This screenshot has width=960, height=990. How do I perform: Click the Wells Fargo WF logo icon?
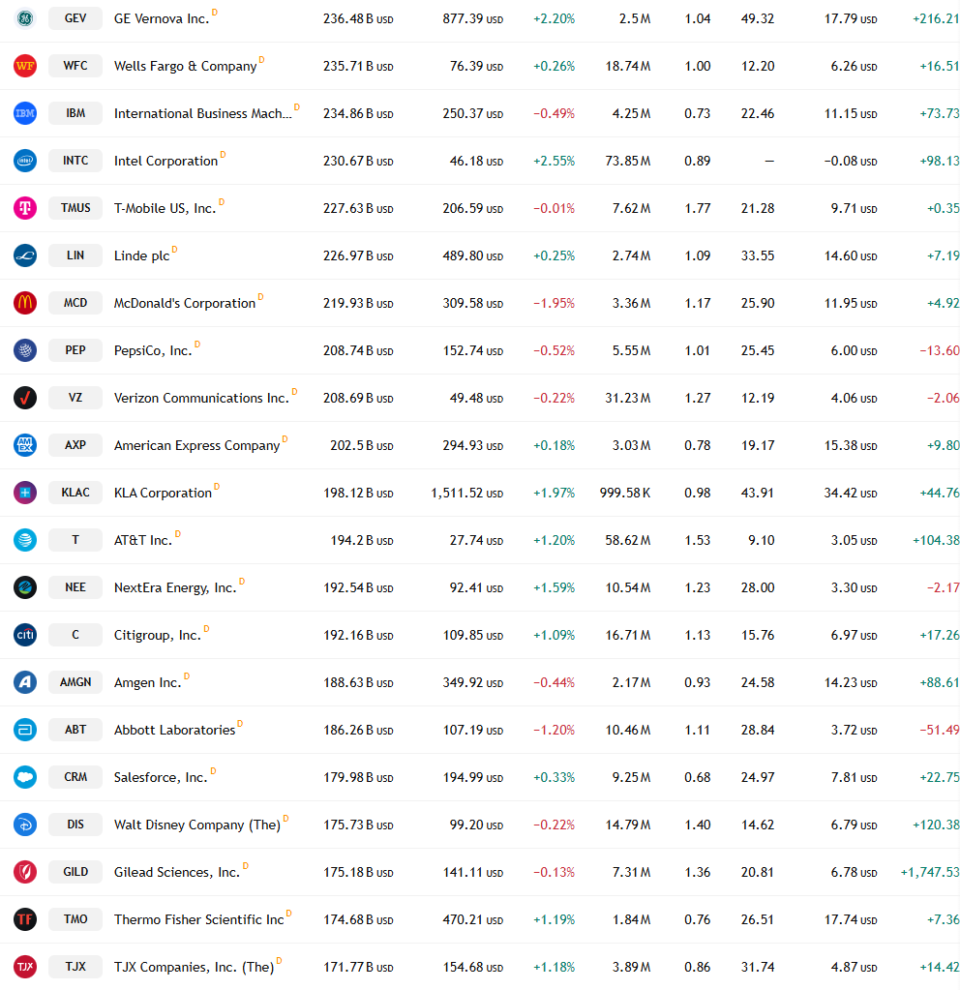point(25,66)
